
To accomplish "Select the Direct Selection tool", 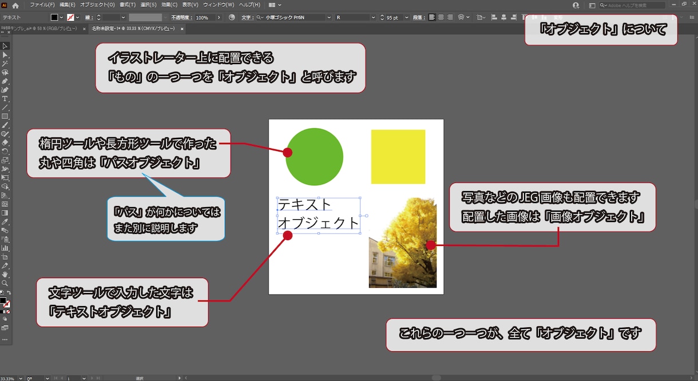I will click(5, 55).
